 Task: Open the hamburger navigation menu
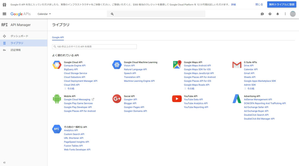pos(4,14)
